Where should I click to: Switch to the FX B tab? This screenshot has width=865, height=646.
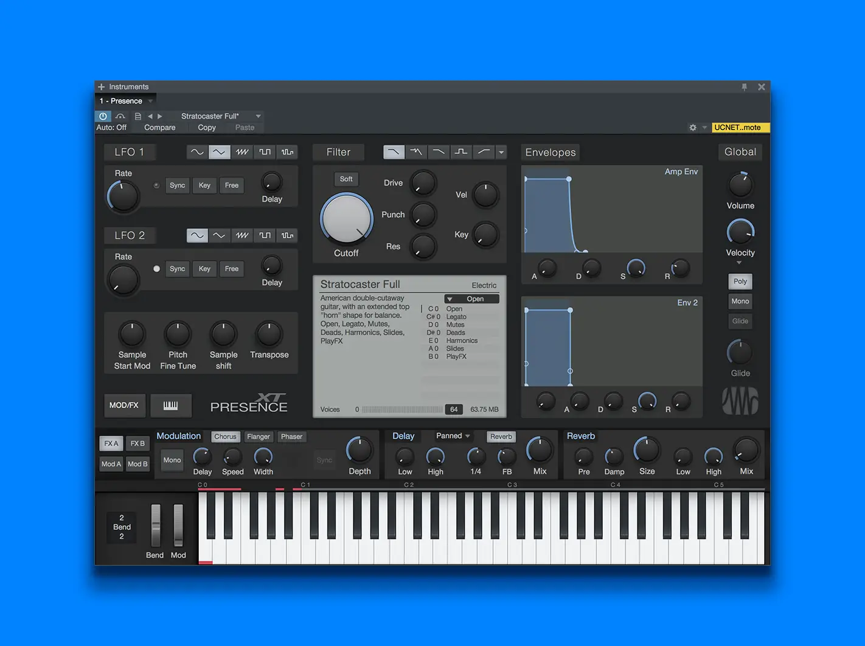coord(138,443)
